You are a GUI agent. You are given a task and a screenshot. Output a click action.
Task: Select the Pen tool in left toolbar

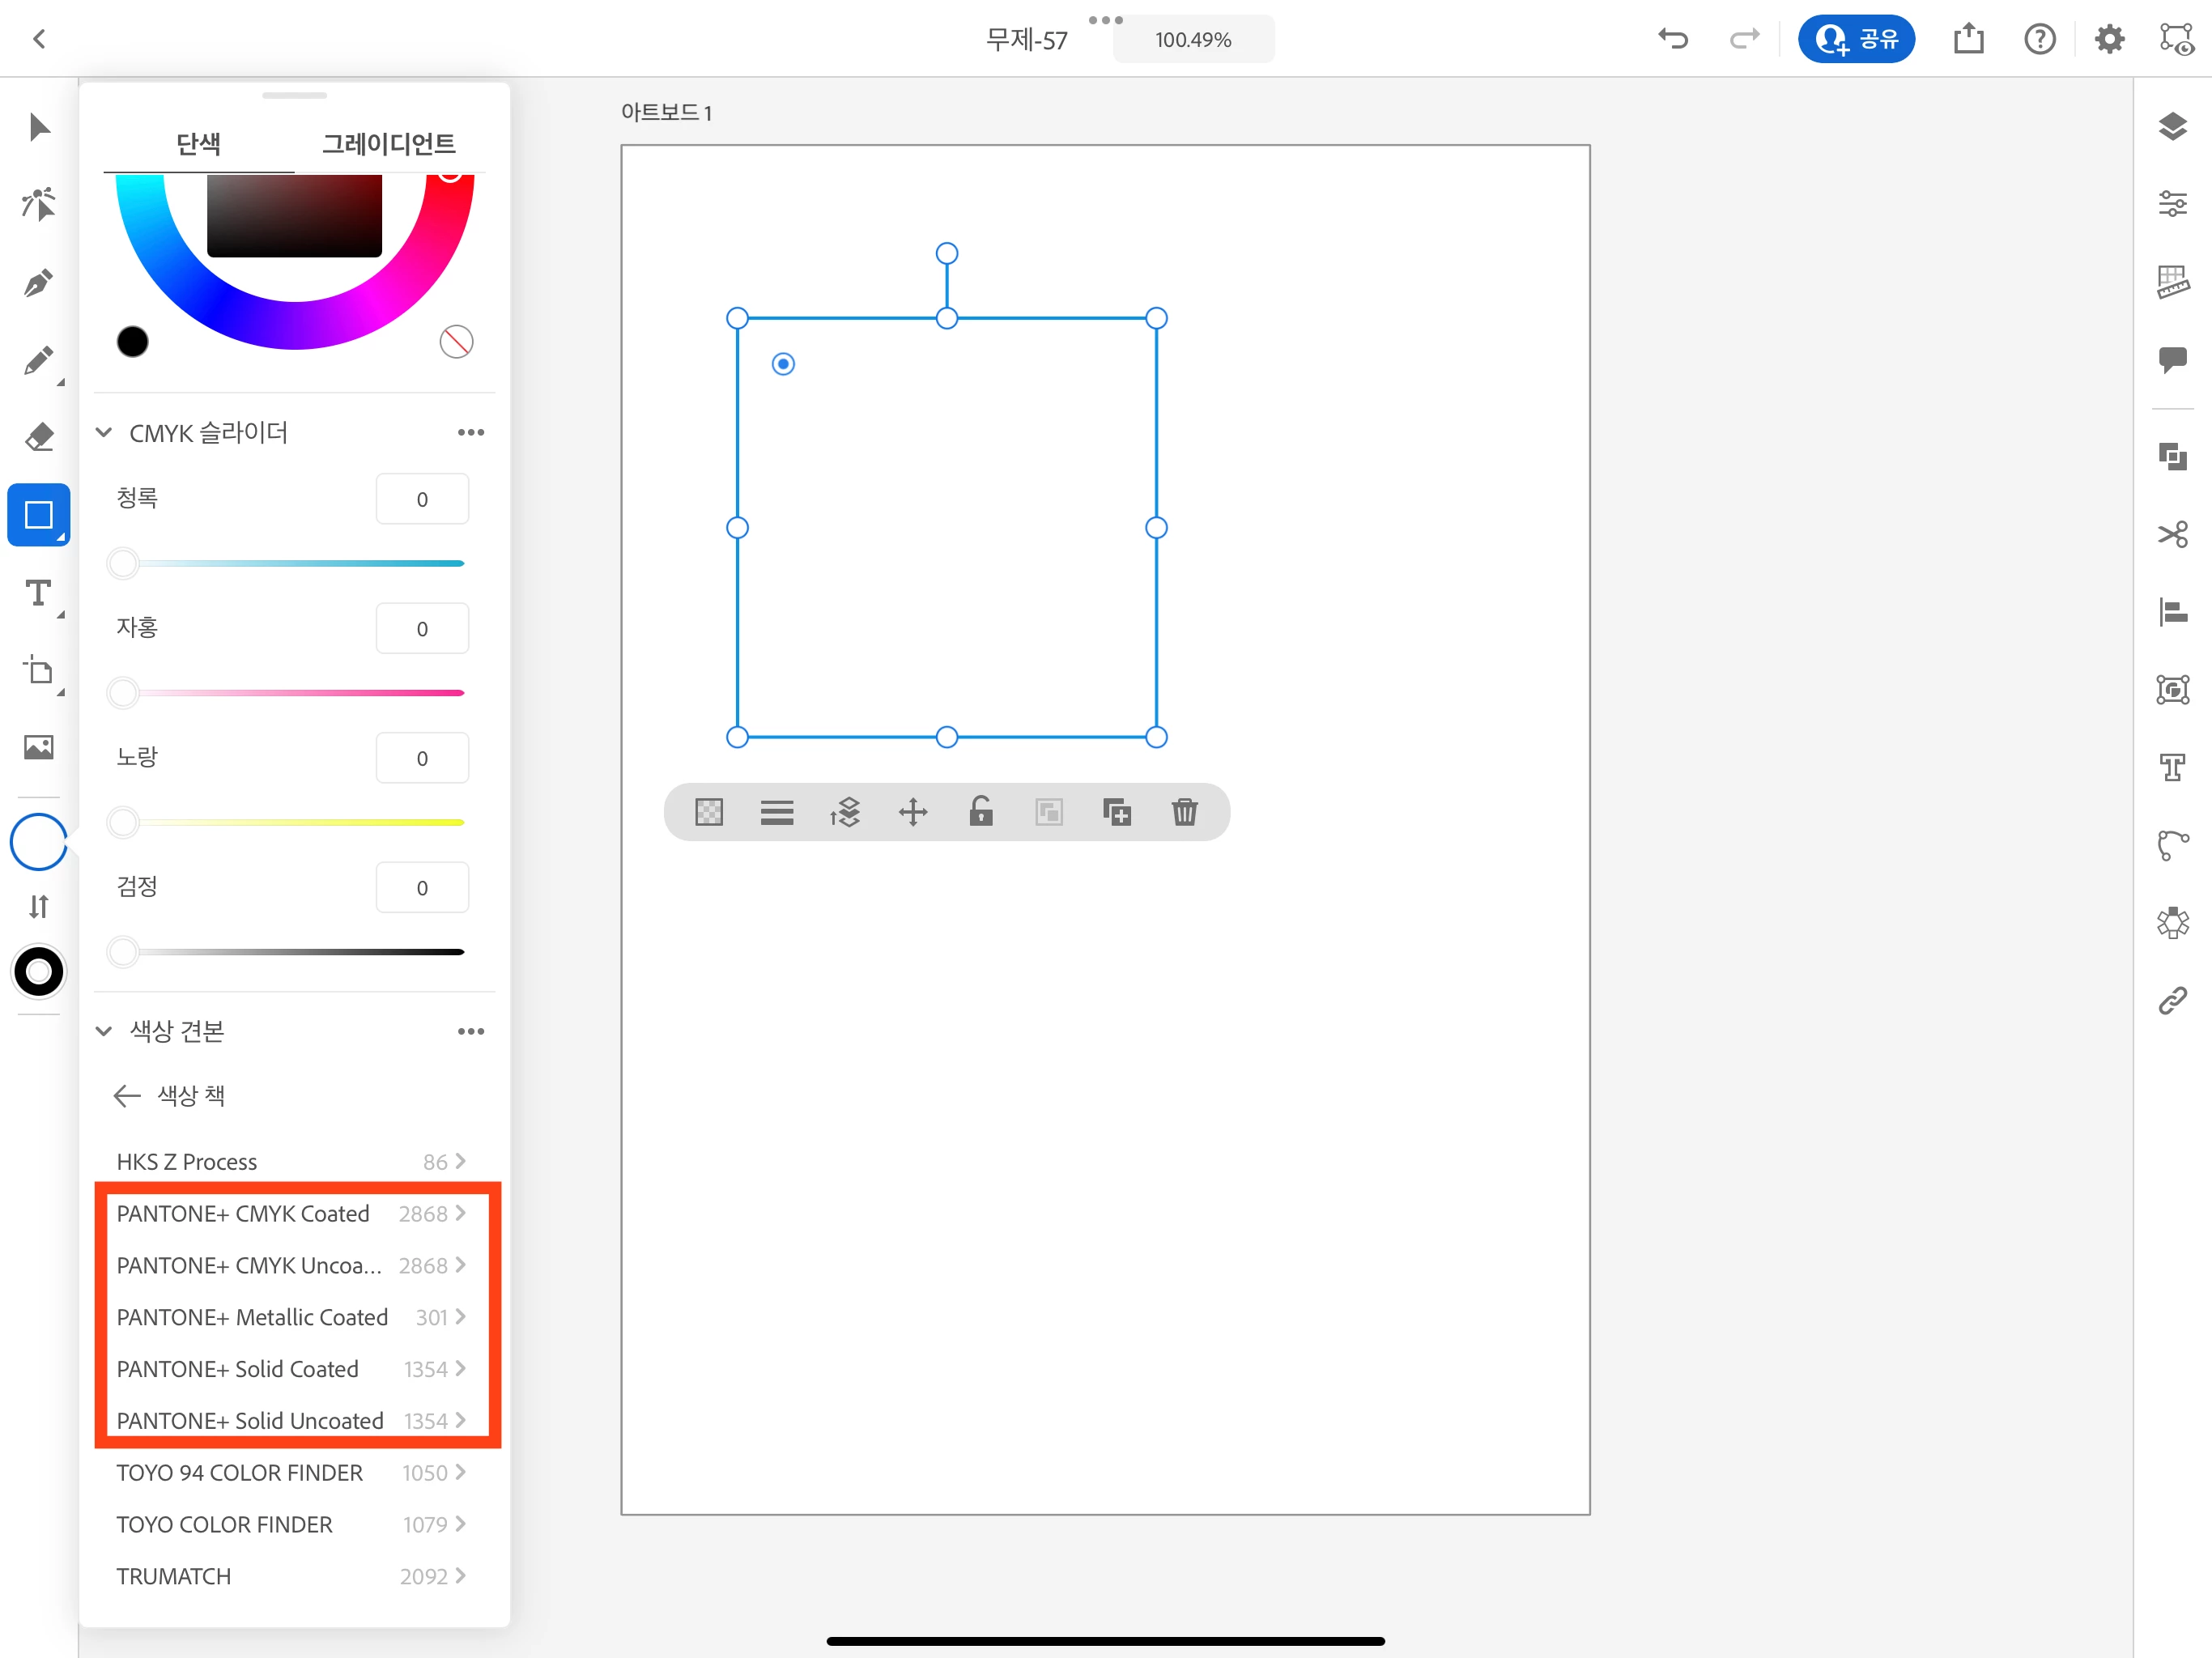point(38,283)
